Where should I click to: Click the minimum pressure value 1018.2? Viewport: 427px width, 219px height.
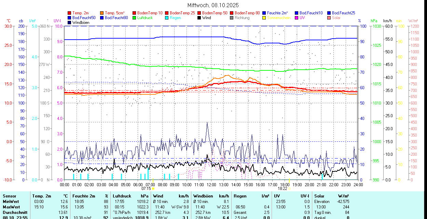[x=142, y=202]
